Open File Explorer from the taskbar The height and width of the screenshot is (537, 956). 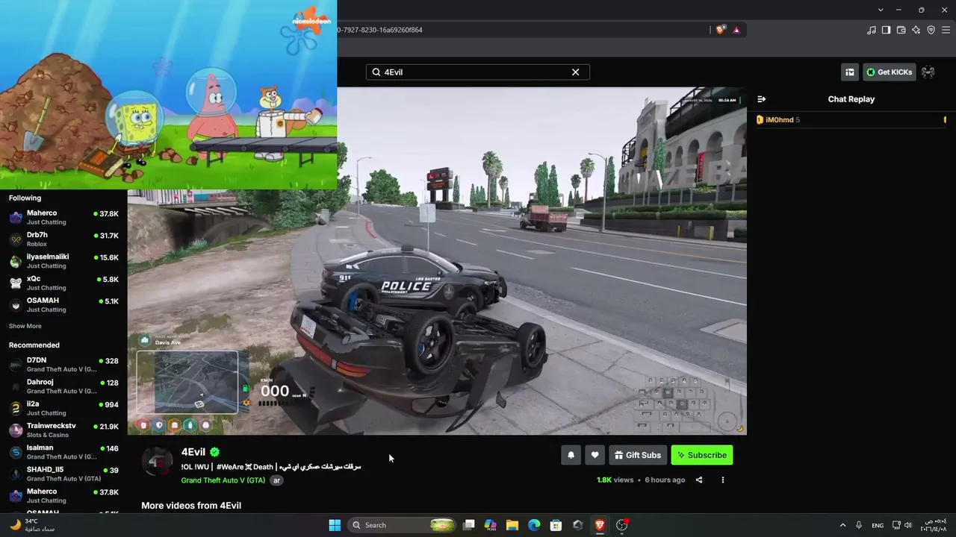tap(512, 525)
